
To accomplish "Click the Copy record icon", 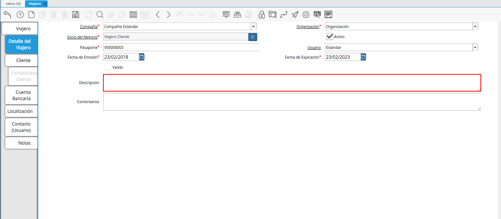I will 43,15.
